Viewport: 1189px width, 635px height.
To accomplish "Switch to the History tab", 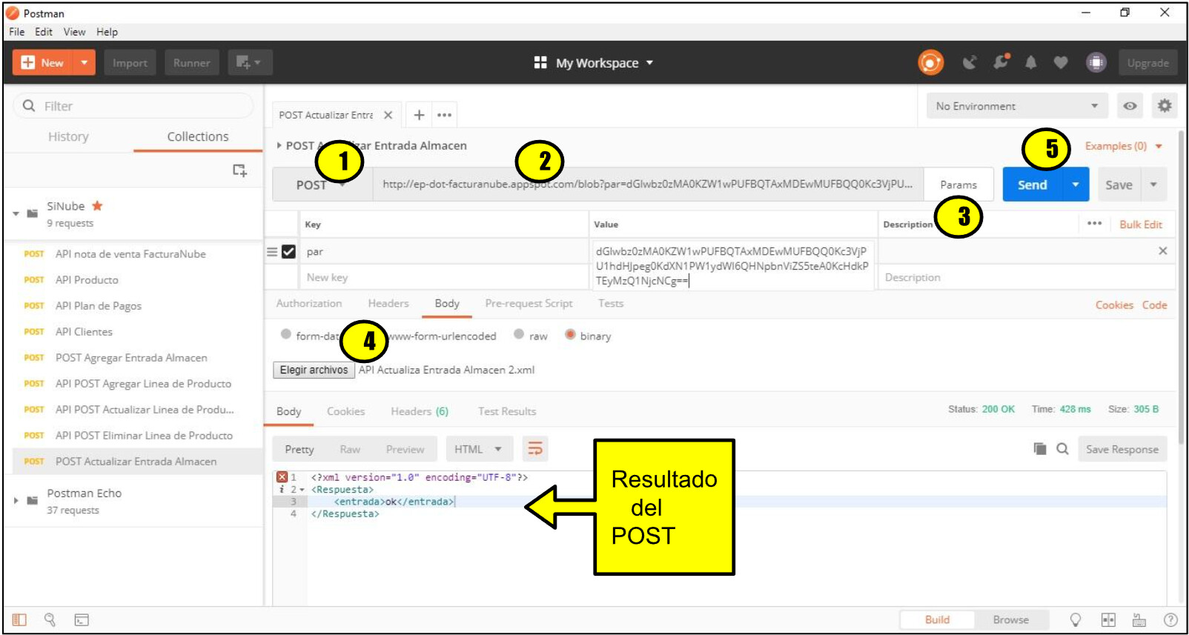I will (x=68, y=136).
